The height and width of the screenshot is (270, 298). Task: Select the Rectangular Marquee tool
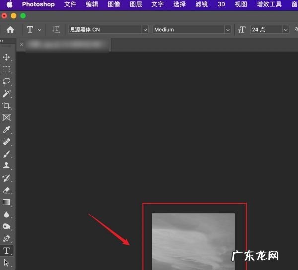click(6, 69)
